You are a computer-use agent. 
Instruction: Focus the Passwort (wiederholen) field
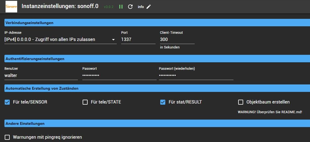196,76
